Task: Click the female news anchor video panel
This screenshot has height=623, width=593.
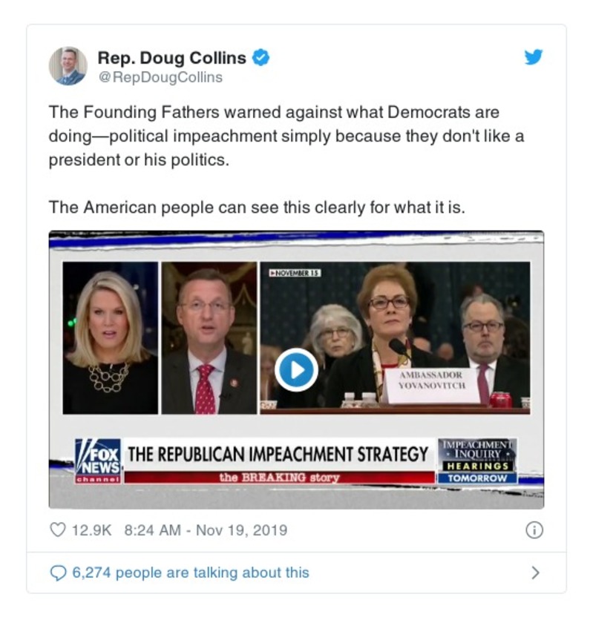Action: [110, 337]
